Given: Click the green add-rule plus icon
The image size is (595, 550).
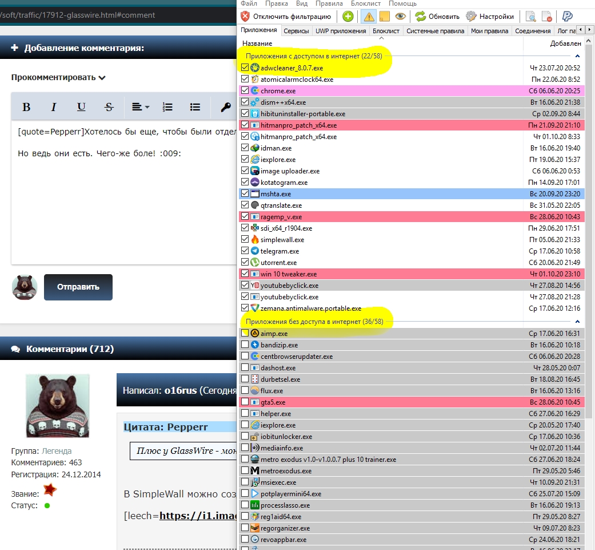Looking at the screenshot, I should point(348,16).
